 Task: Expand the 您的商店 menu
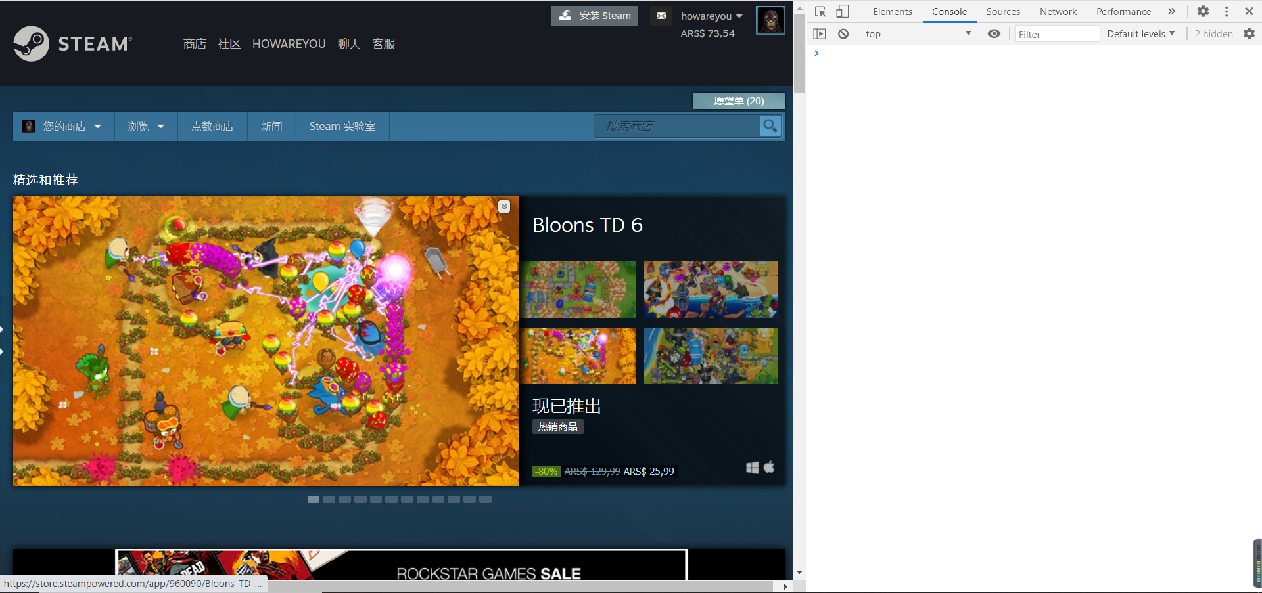point(64,126)
